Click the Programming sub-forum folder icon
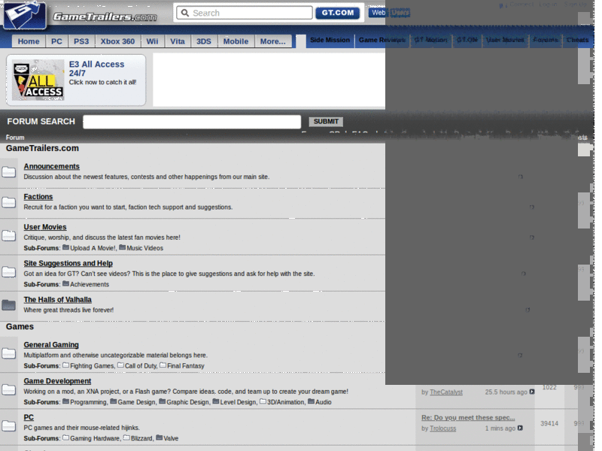 (65, 401)
